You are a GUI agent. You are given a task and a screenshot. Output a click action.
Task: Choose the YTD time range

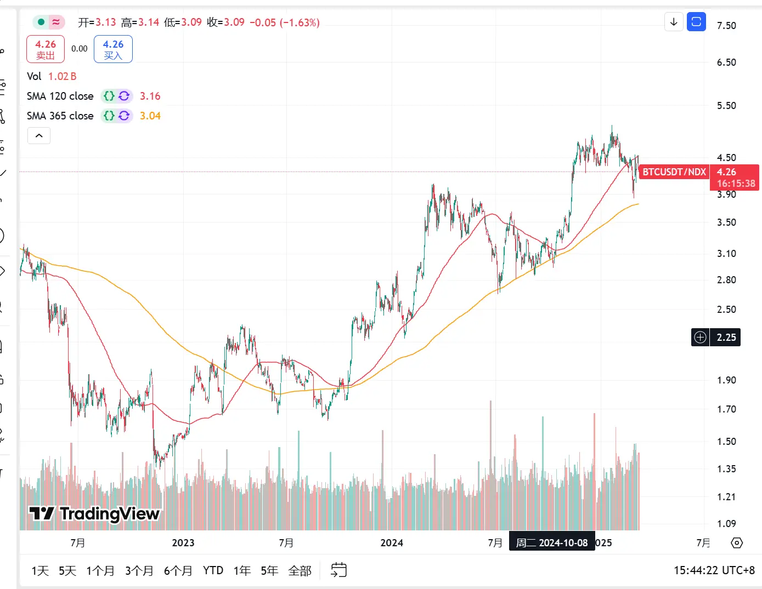click(213, 570)
